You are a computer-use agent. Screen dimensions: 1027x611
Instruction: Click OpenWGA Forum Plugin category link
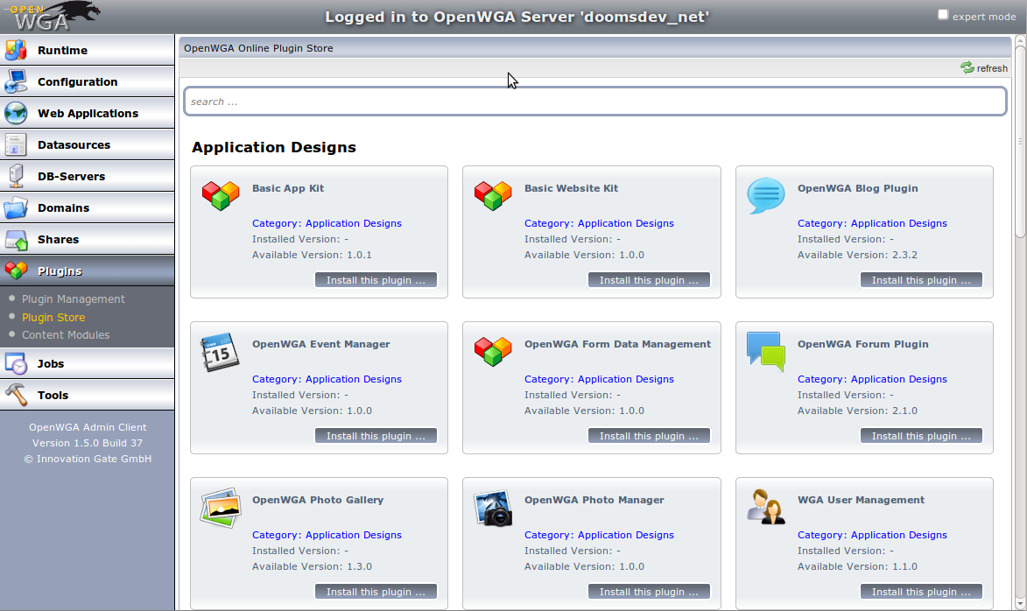[x=872, y=379]
